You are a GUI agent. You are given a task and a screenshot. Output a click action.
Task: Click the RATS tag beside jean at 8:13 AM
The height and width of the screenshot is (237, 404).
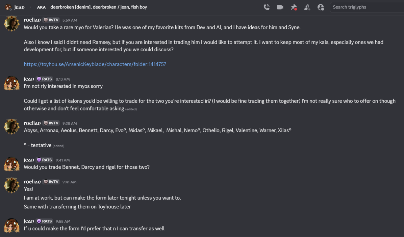pos(44,79)
